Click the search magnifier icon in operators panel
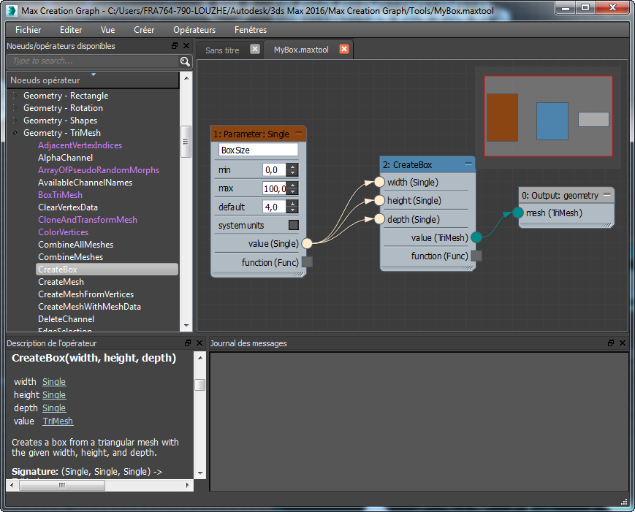This screenshot has width=635, height=512. [185, 61]
